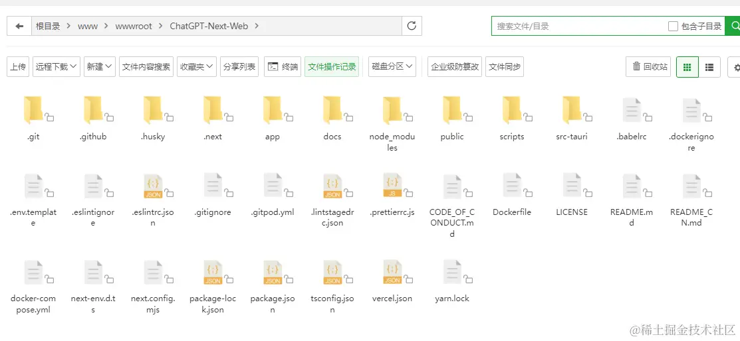Viewport: 740px width, 341px height.
Task: Open 企业级防篡改 tamper protection
Action: point(455,67)
